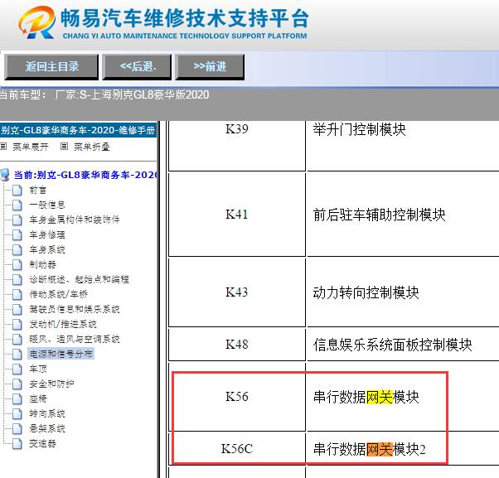Image resolution: width=499 pixels, height=478 pixels.
Task: Click the K41 code cell
Action: (x=237, y=215)
